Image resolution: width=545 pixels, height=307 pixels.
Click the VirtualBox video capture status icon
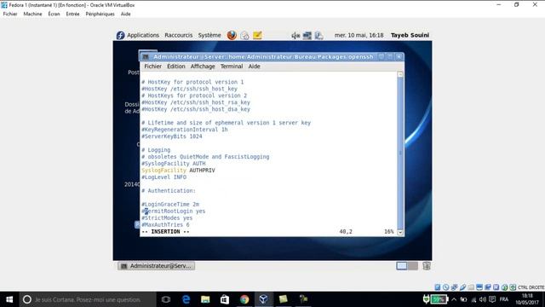(x=488, y=287)
